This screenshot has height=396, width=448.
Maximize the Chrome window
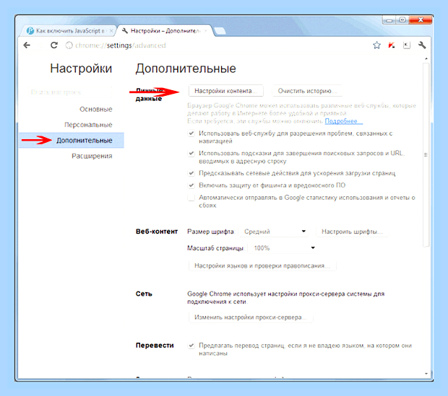click(402, 20)
